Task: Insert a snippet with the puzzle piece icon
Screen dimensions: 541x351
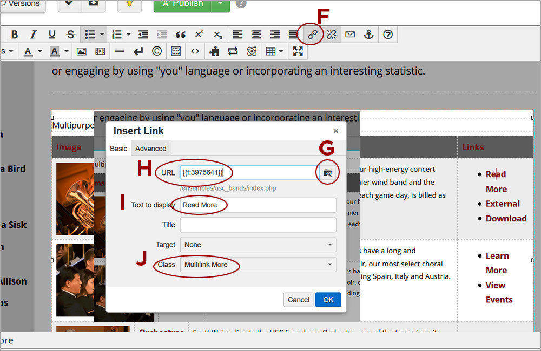Action: coord(214,51)
